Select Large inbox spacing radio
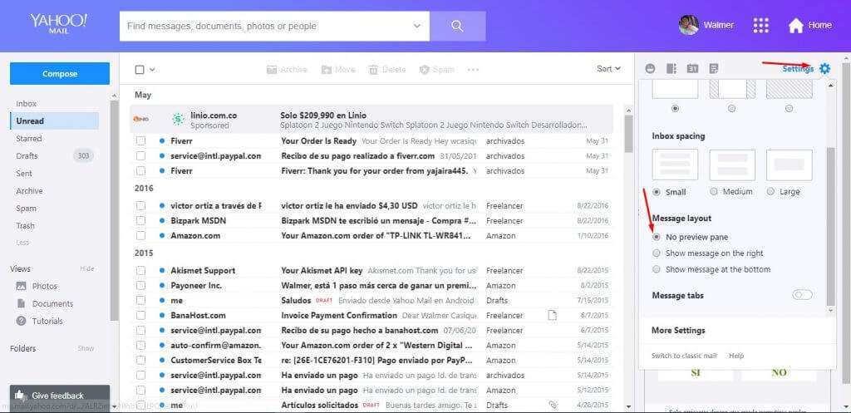The height and width of the screenshot is (413, 851). pyautogui.click(x=770, y=192)
